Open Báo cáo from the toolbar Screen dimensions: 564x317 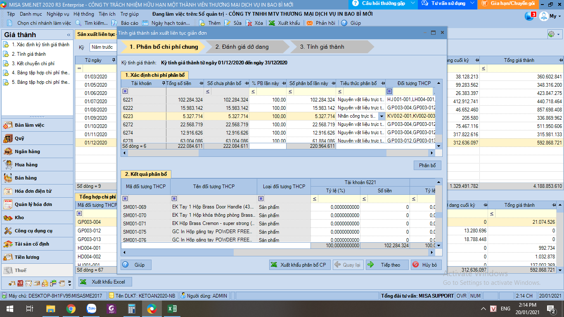(x=125, y=23)
